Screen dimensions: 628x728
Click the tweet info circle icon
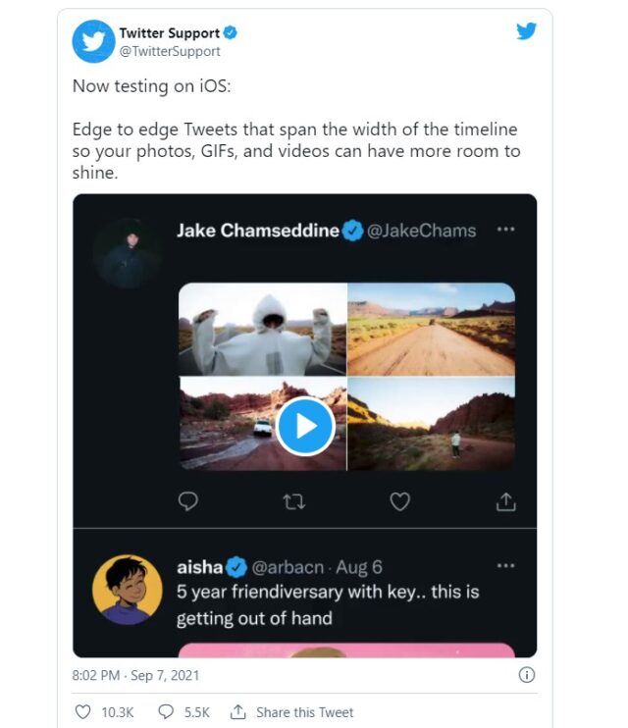527,675
